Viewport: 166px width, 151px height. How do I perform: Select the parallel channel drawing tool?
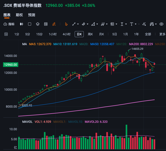(84, 24)
